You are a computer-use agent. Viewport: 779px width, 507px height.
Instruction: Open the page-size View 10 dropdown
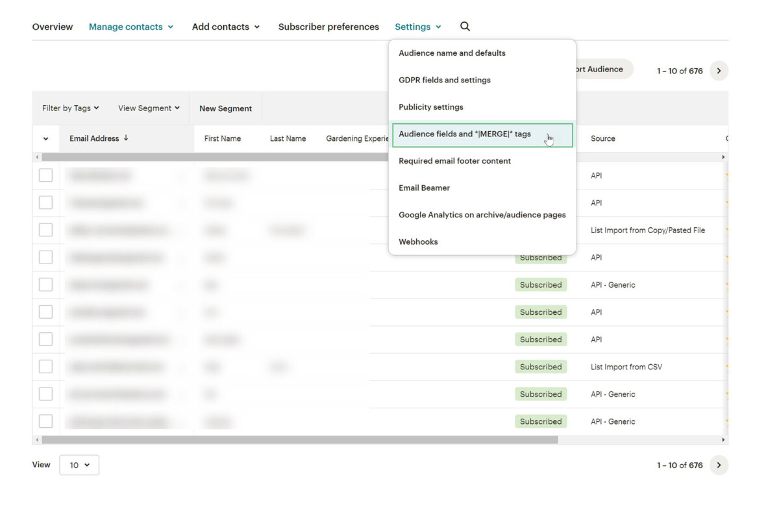[x=79, y=465]
